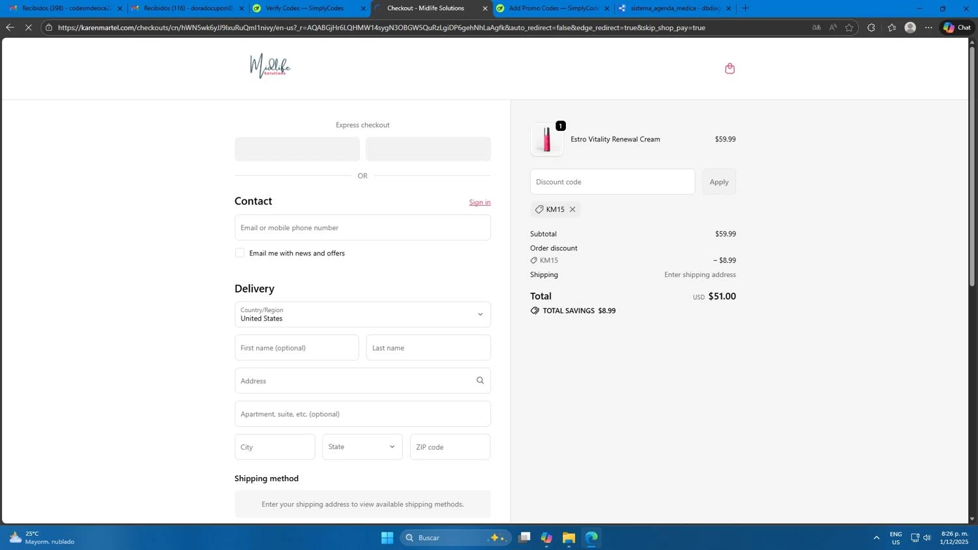The image size is (978, 550).
Task: Remove the KM15 discount code tag
Action: pyautogui.click(x=572, y=209)
